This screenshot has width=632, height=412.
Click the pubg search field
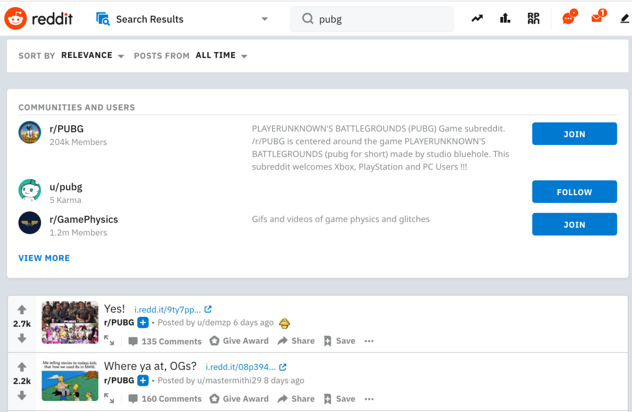pyautogui.click(x=372, y=19)
